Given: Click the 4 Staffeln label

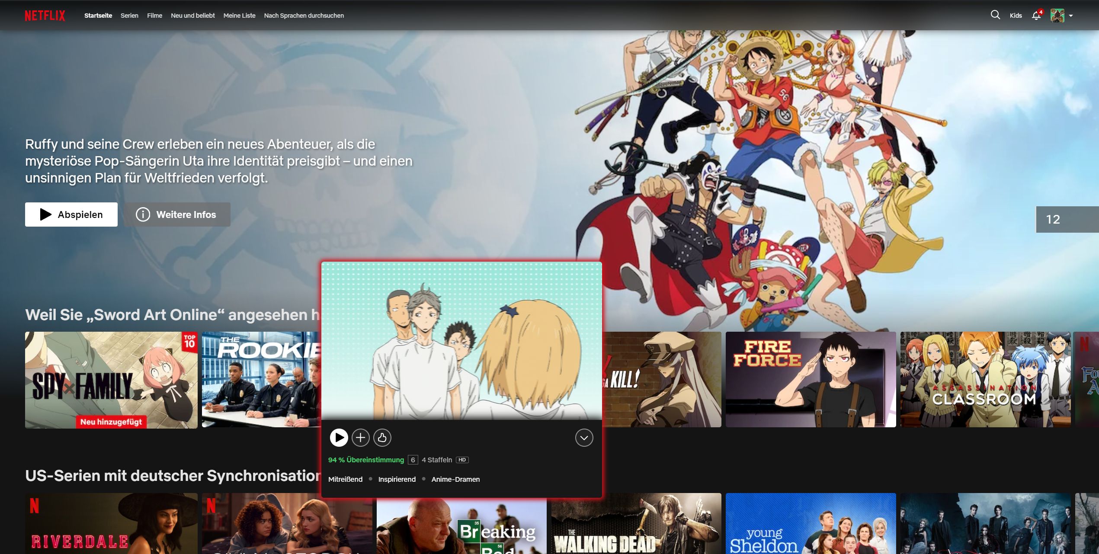Looking at the screenshot, I should coord(437,460).
